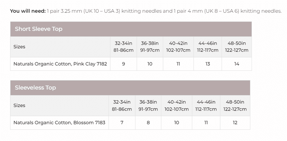The height and width of the screenshot is (141, 287).
Task: Click the "You will need:" bold text
Action: [x=28, y=11]
